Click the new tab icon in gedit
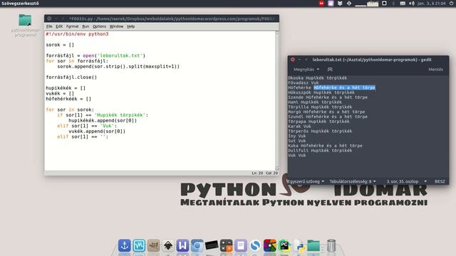Viewport: 456px width, 256px height. pyautogui.click(x=330, y=70)
